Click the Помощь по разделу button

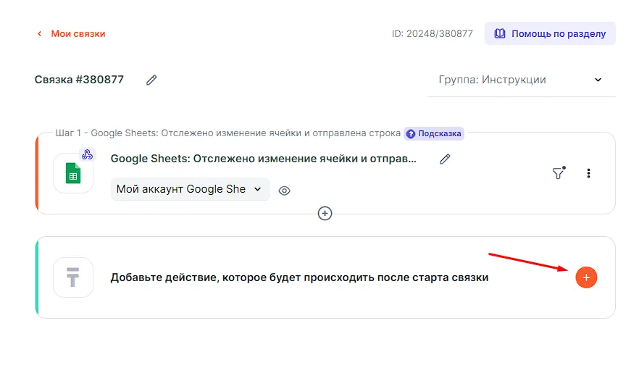[x=550, y=33]
